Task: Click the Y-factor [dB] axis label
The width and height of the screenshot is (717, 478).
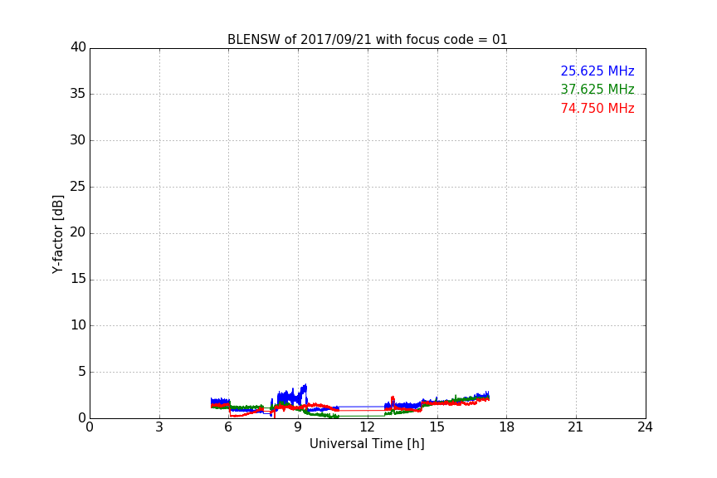Action: [x=57, y=234]
